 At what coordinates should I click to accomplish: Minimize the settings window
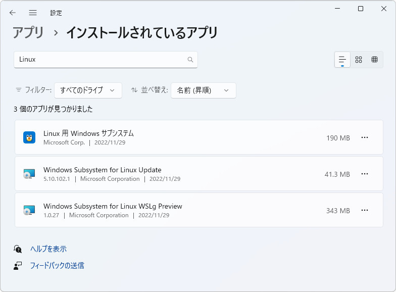click(x=337, y=9)
